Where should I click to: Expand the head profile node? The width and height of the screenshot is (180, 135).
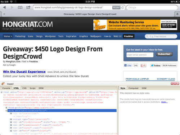(x=6, y=108)
